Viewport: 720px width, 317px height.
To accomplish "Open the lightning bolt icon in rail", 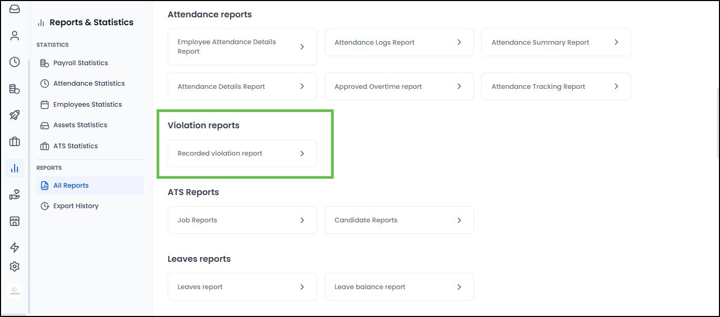I will tap(15, 248).
